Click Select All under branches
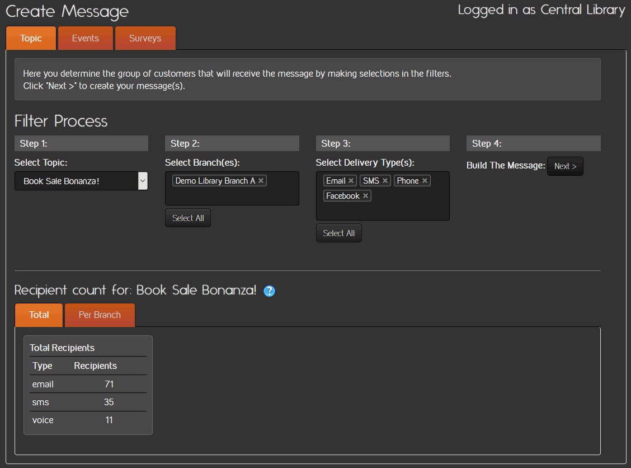 point(188,218)
